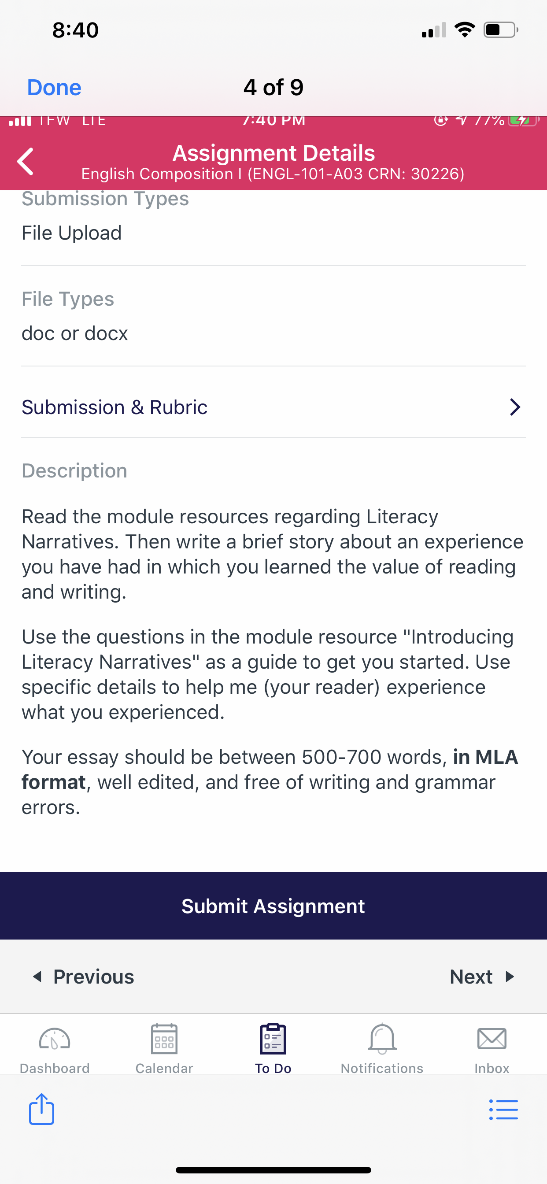Open the Notifications bell icon
The height and width of the screenshot is (1184, 547).
coord(382,1039)
